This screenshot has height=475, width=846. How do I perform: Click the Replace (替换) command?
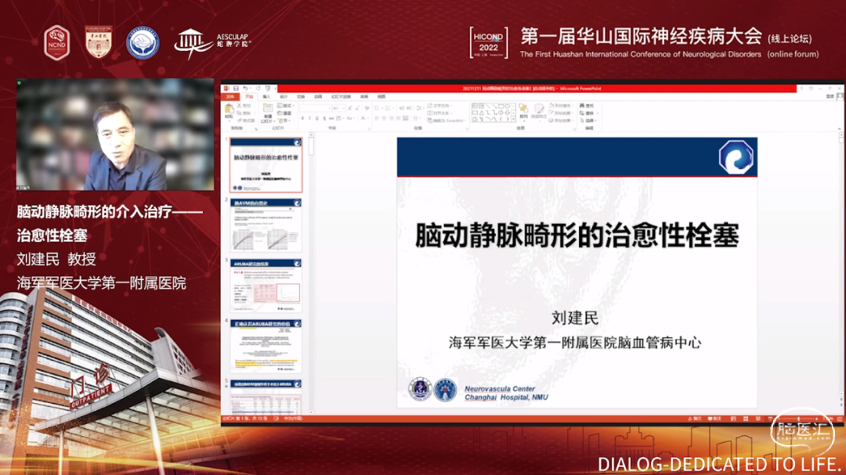(x=588, y=113)
